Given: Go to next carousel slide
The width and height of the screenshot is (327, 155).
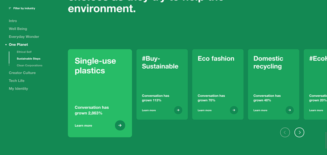Looking at the screenshot, I should [x=299, y=132].
